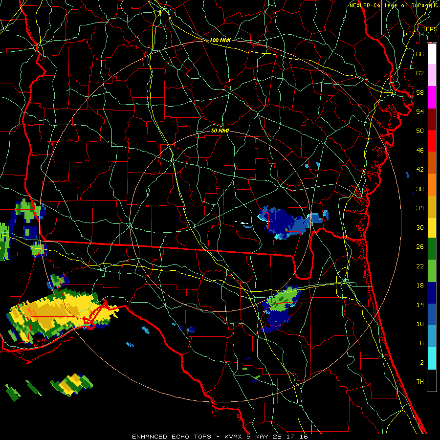The image size is (440, 440).
Task: Click the 22 legend value
Action: (420, 266)
